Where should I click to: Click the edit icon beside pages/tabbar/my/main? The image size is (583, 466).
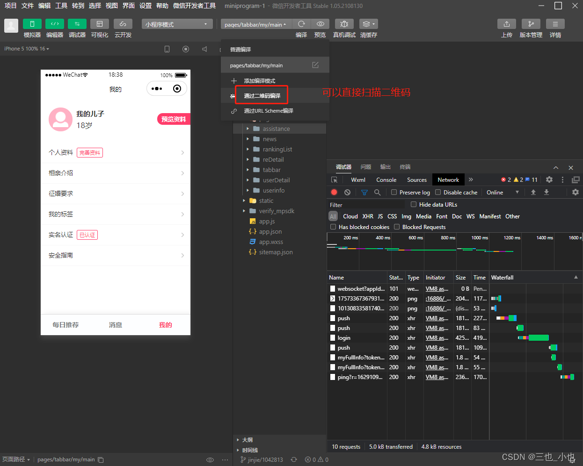point(315,65)
